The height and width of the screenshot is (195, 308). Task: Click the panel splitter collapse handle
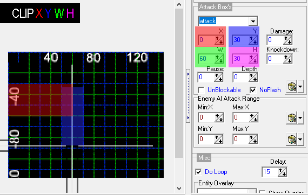[x=188, y=96]
